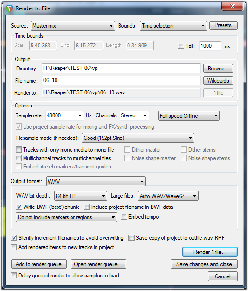Viewport: 248px width, 291px height.
Task: Enable Save copy of project to outfile.wav.RPP
Action: [131, 238]
